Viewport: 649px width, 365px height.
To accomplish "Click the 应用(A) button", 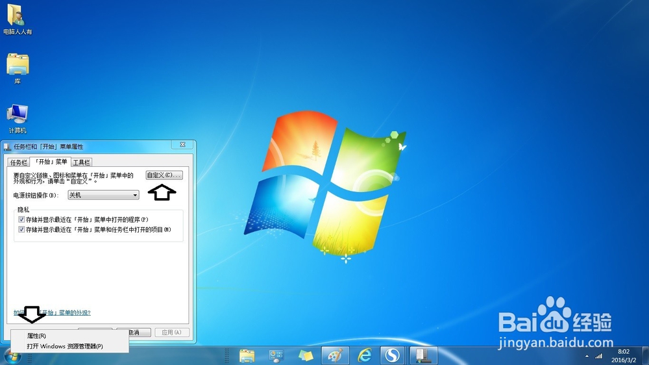I will 172,333.
